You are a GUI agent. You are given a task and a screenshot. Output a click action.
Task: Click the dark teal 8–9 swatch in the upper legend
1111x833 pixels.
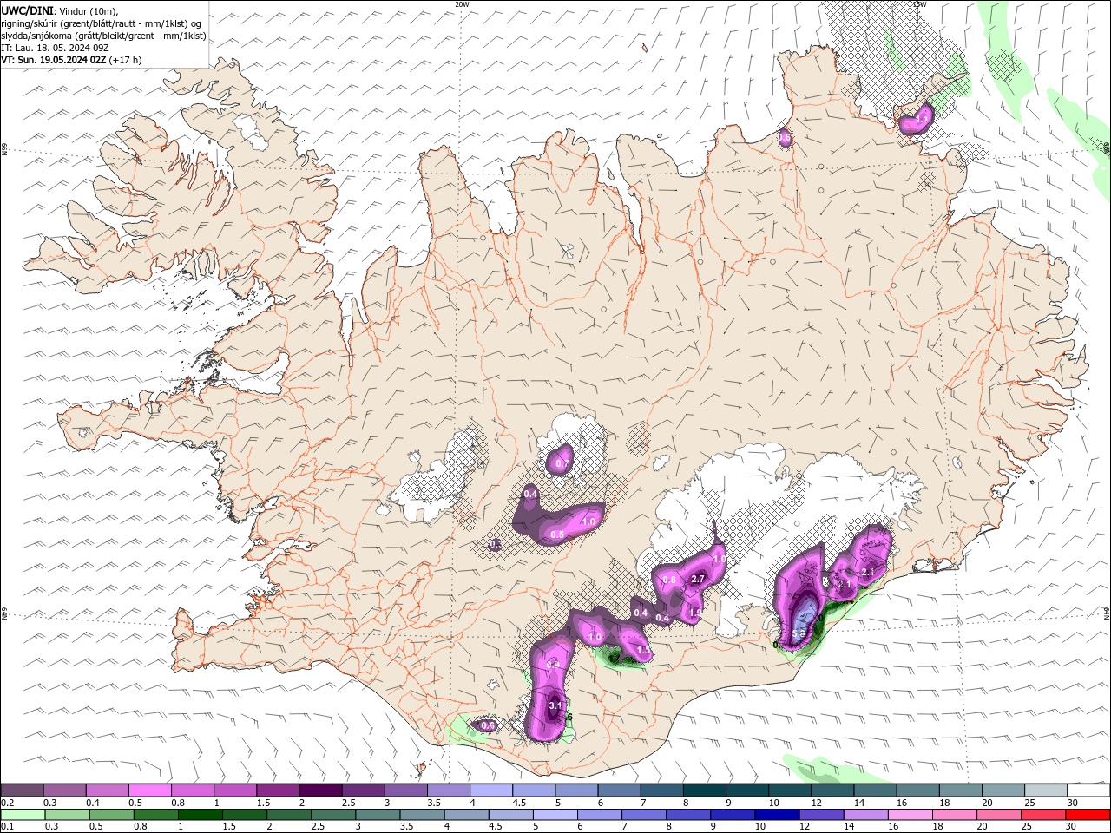pyautogui.click(x=704, y=790)
